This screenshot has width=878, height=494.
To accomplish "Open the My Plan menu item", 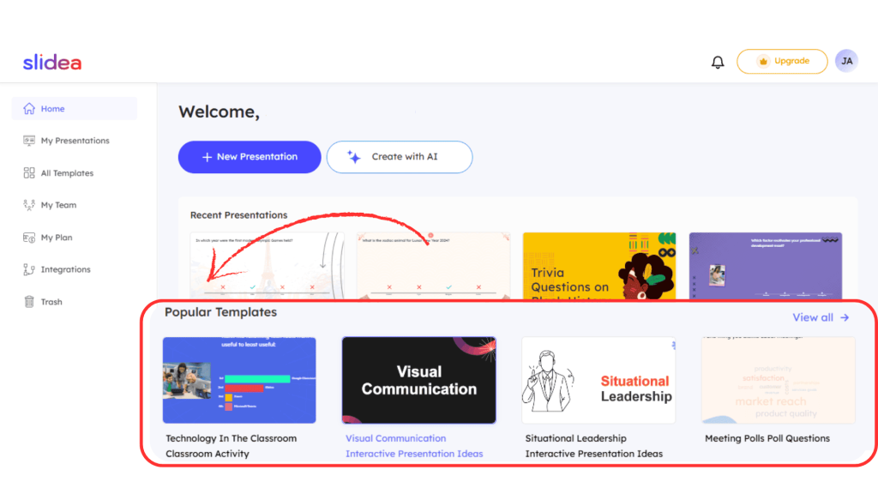I will (x=57, y=238).
